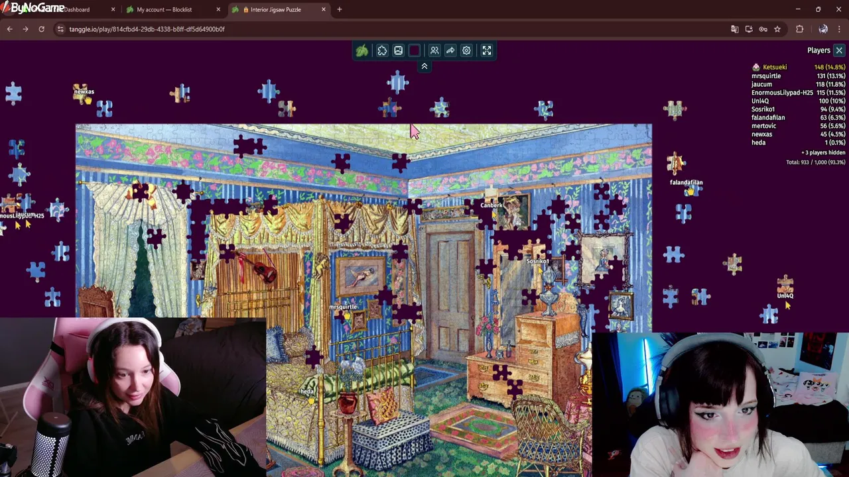Pick the loose piece above Unl4Q label

coord(785,284)
